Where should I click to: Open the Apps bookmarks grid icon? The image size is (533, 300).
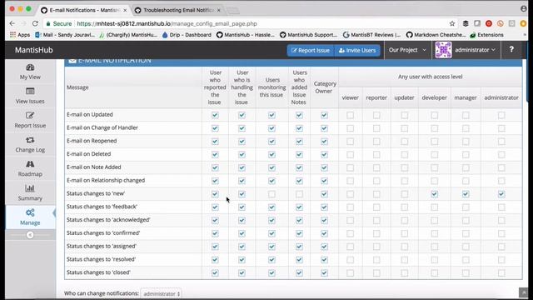pyautogui.click(x=13, y=35)
